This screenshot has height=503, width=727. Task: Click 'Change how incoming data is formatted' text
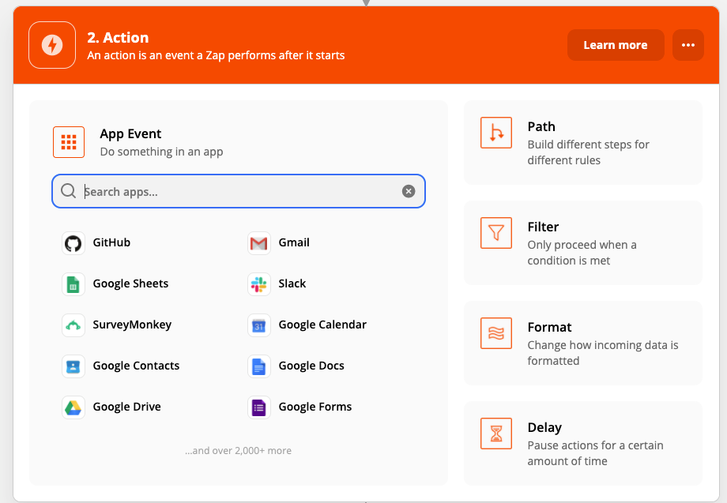point(603,353)
